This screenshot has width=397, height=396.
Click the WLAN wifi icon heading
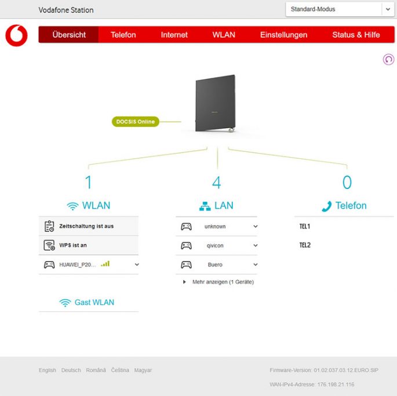click(x=72, y=206)
